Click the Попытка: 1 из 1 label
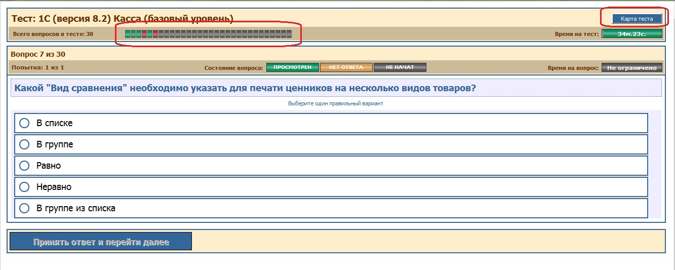Screen dimensions: 675x270 (37, 67)
